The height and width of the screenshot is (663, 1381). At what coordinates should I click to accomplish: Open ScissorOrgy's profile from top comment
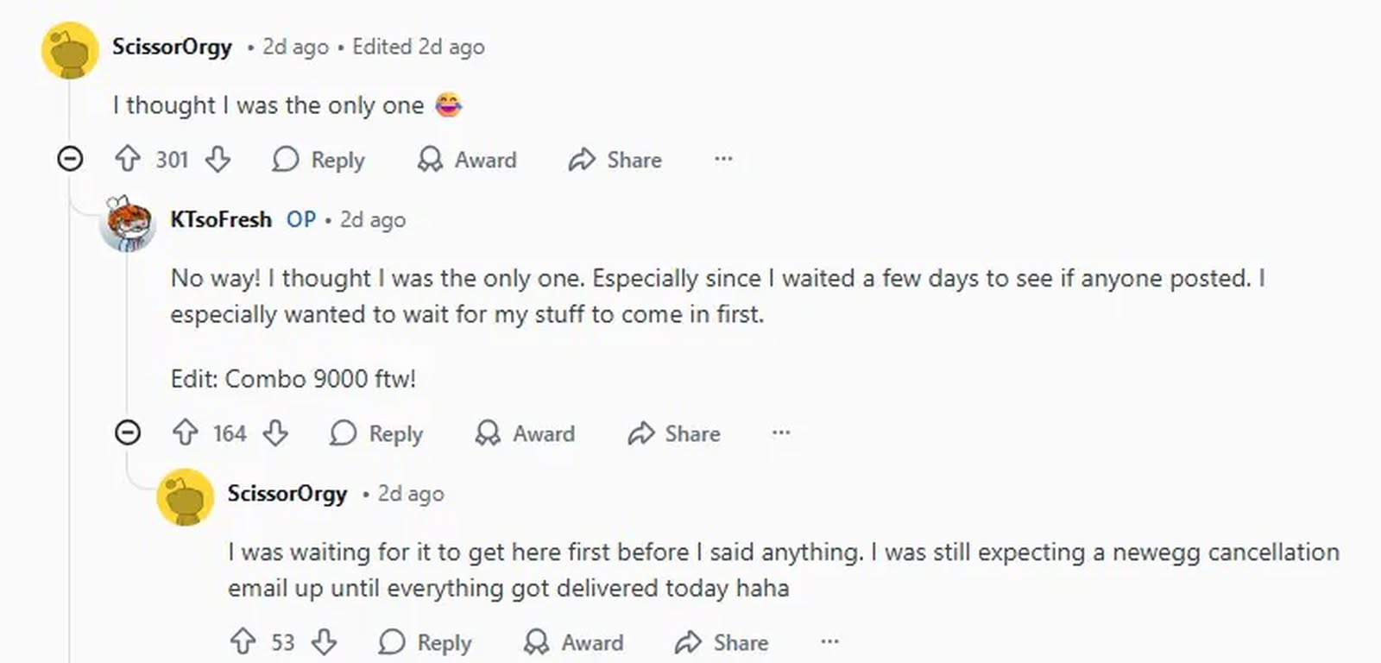172,47
